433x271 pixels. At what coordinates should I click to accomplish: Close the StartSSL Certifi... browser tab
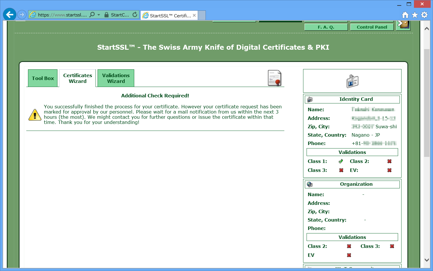[x=194, y=16]
